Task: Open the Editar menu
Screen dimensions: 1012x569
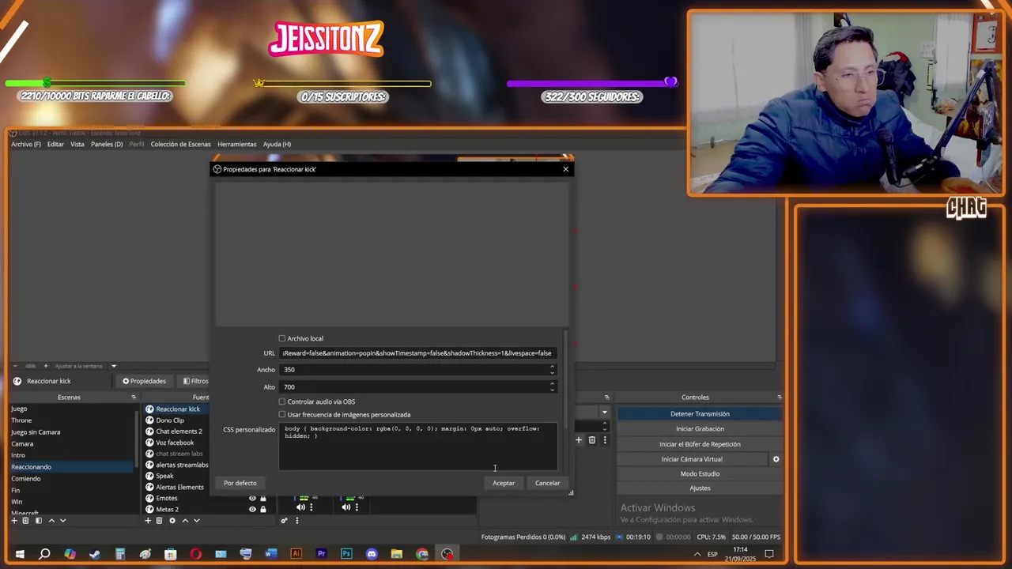Action: (x=55, y=144)
